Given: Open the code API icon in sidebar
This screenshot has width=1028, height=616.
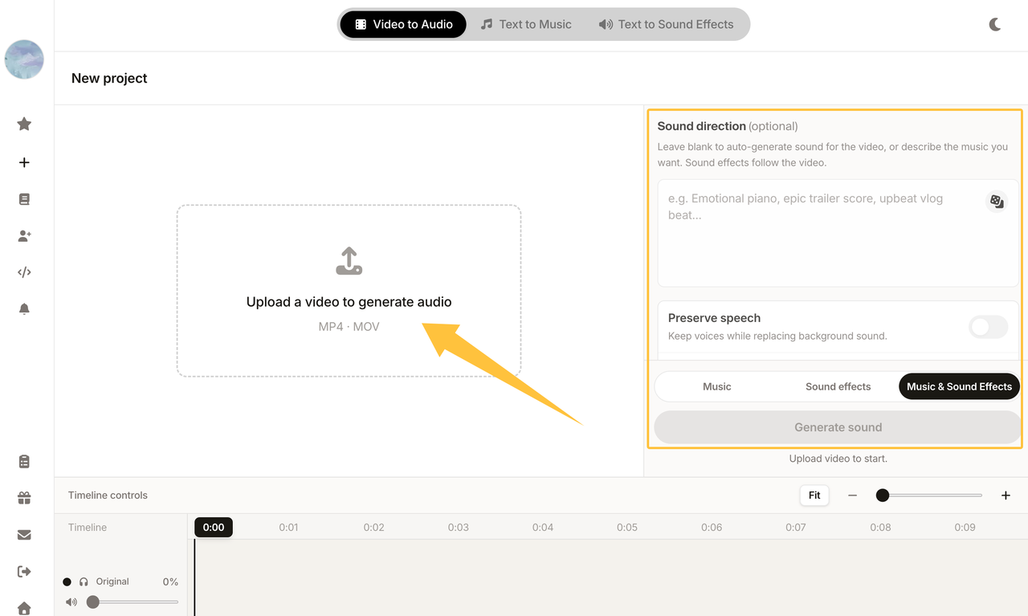Looking at the screenshot, I should [x=24, y=272].
